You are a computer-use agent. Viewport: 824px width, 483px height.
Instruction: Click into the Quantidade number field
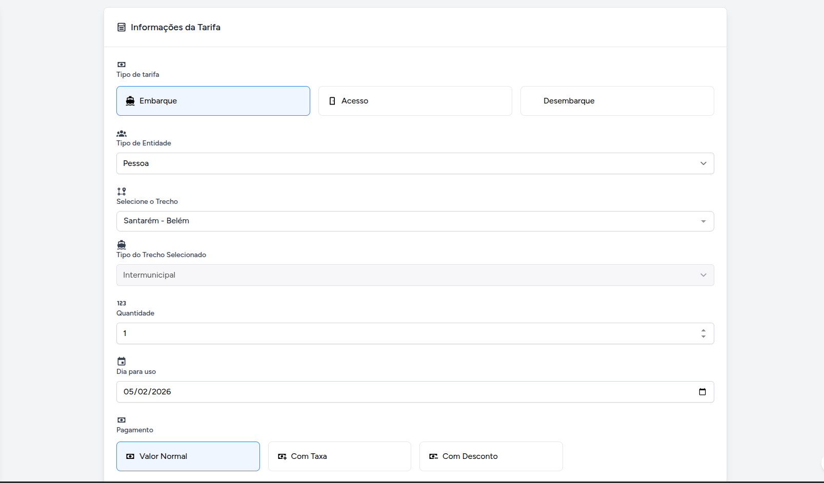point(405,333)
